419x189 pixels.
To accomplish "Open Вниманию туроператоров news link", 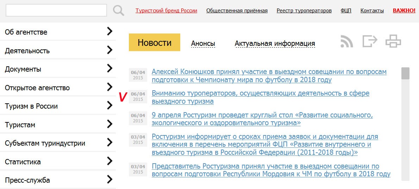I will (x=261, y=97).
